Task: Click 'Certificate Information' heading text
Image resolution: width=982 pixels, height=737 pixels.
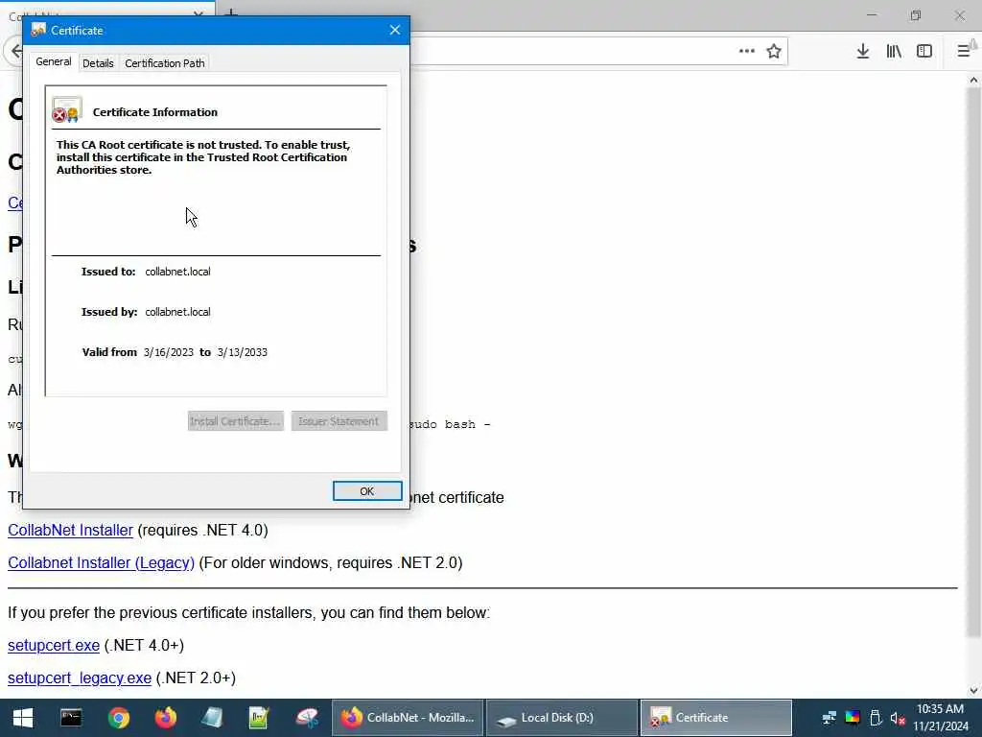Action: click(155, 112)
